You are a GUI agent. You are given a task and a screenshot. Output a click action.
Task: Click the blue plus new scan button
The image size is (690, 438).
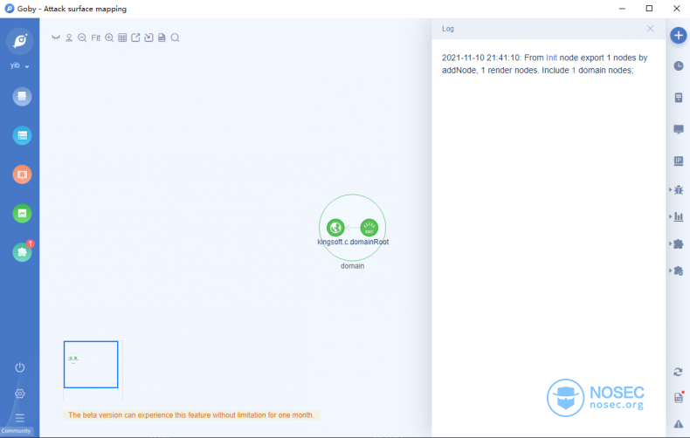679,35
